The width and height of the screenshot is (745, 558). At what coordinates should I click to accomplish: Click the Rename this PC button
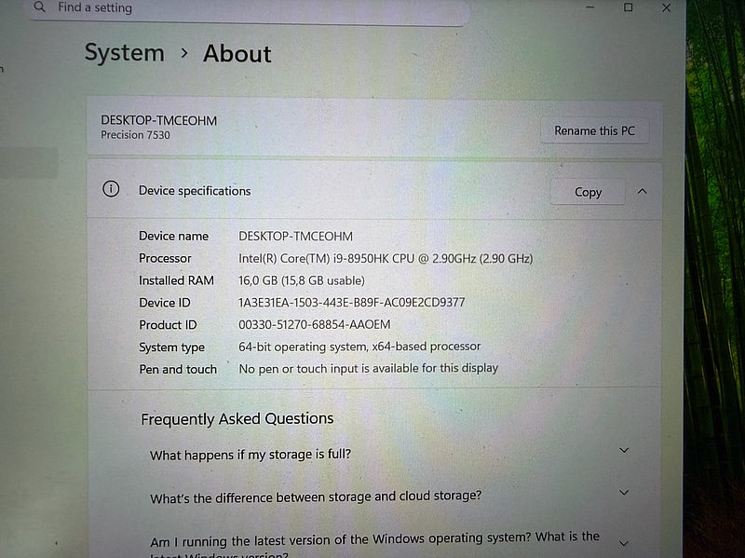click(x=594, y=131)
